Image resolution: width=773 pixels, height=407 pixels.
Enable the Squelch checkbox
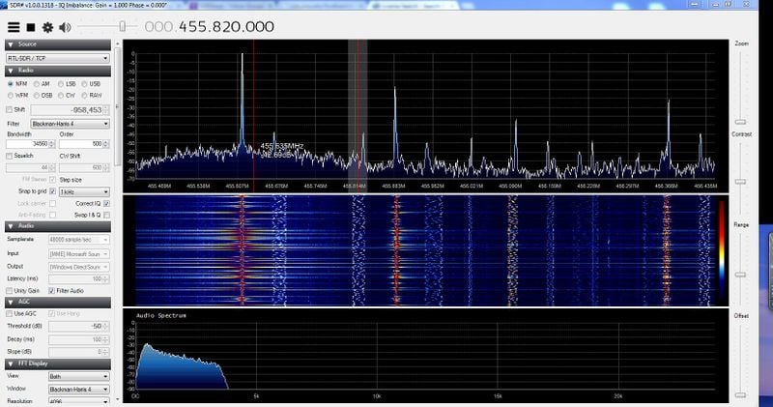[x=10, y=156]
